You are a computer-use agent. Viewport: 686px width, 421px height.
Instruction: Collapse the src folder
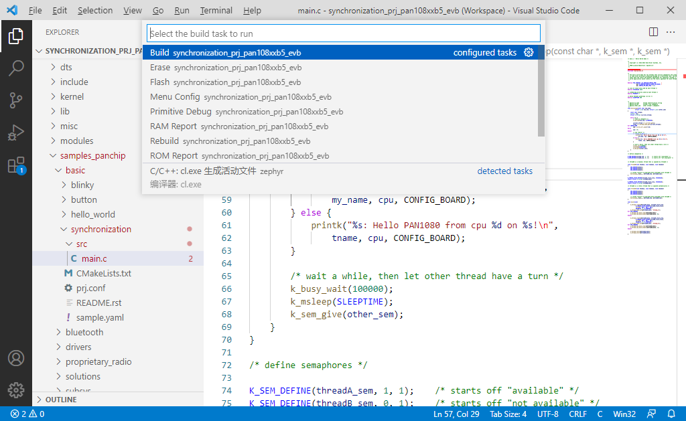pyautogui.click(x=69, y=244)
